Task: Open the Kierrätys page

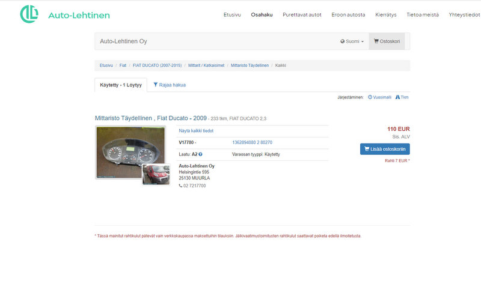Action: (385, 14)
